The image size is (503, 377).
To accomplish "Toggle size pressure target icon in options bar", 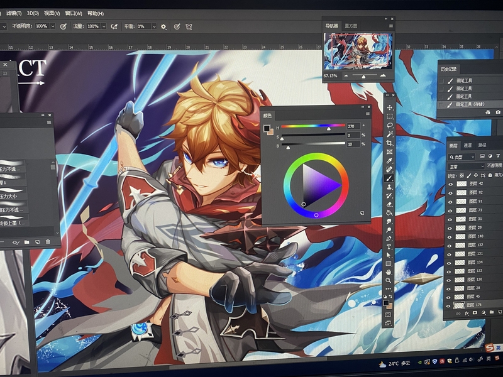I will pos(177,26).
